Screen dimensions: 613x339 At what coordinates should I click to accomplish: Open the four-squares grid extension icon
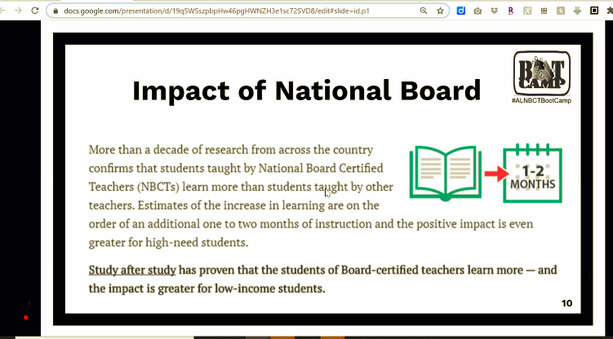click(x=544, y=11)
